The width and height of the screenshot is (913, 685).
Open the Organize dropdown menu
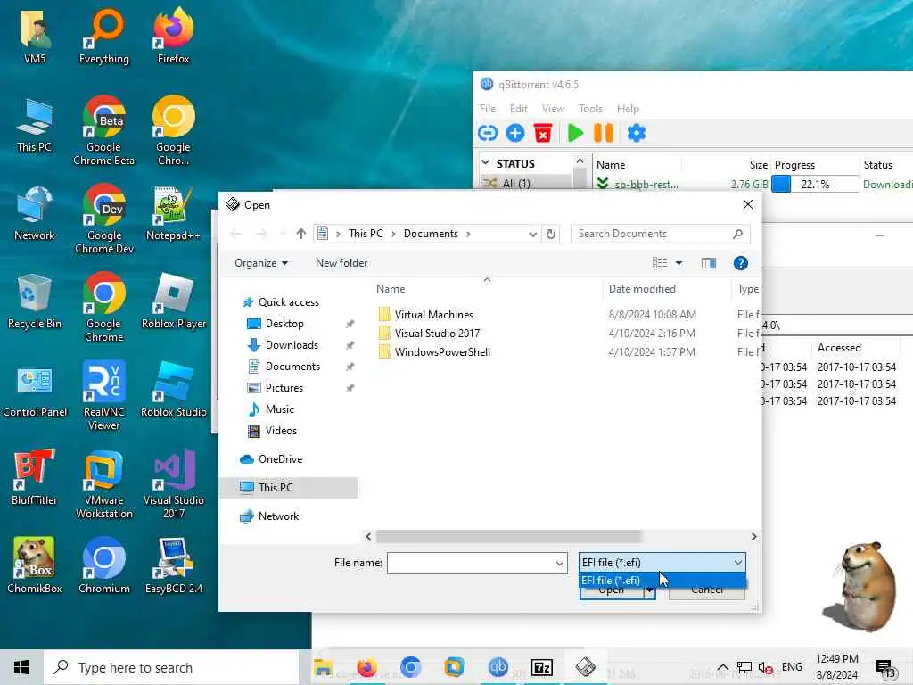pyautogui.click(x=261, y=263)
